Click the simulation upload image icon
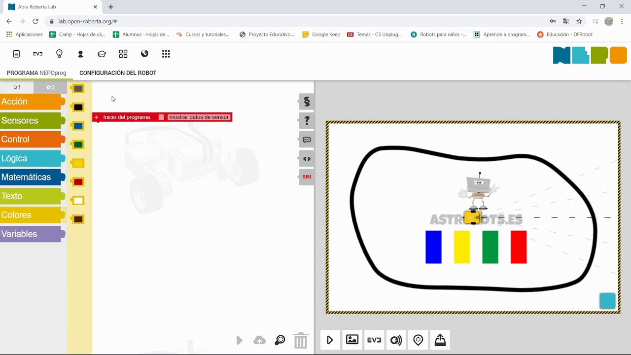This screenshot has height=355, width=631. click(440, 340)
